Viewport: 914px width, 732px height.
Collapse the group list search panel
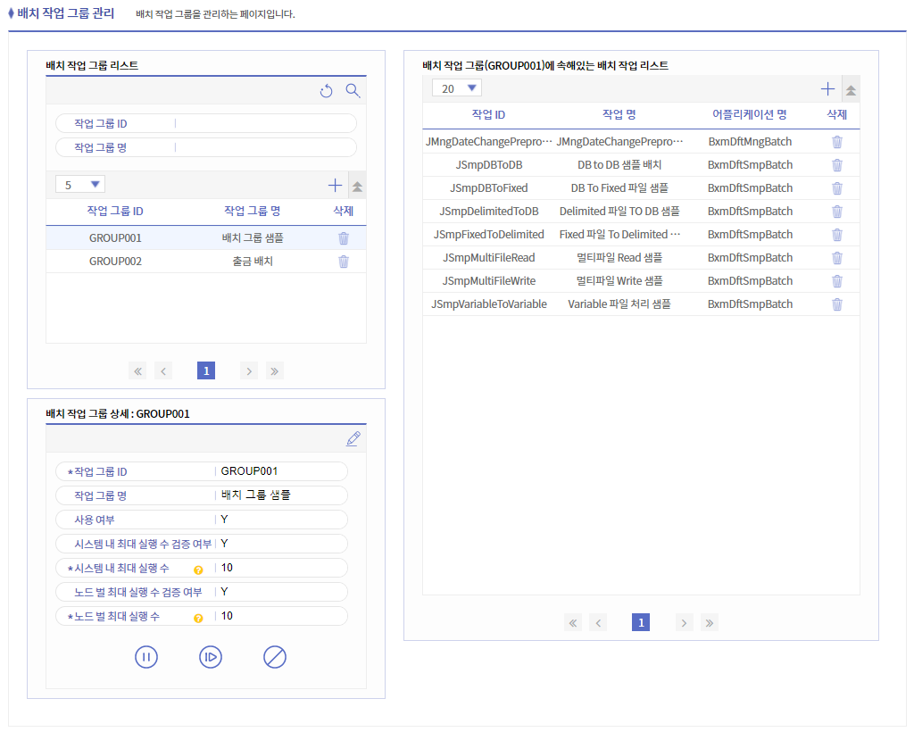(357, 187)
